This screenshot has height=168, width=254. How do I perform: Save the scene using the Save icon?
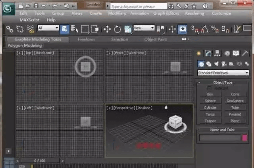coord(36,6)
